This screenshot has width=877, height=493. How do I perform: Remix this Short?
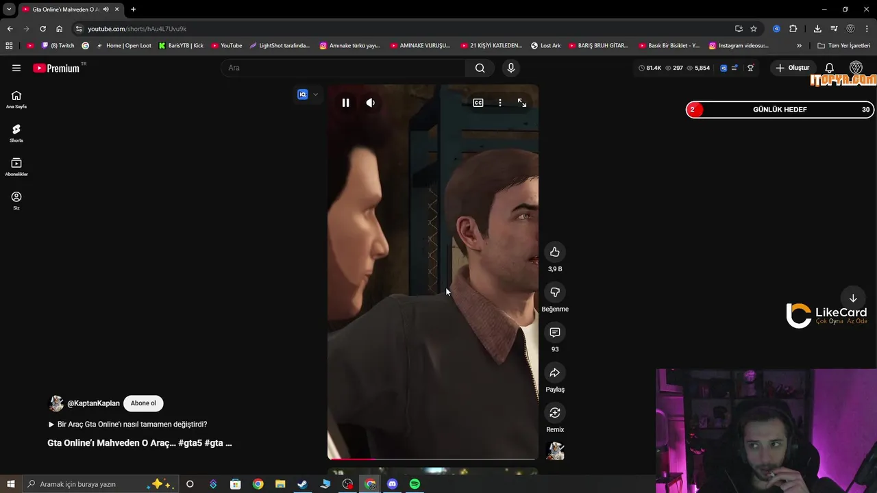(555, 413)
